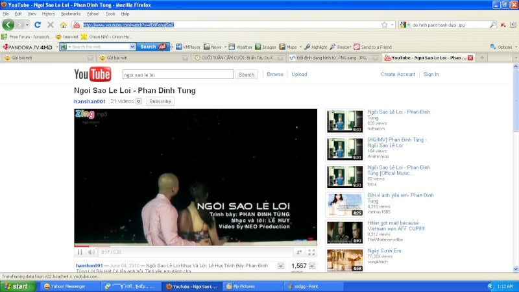Open the Maps toolbar dropdown arrow

pos(300,47)
